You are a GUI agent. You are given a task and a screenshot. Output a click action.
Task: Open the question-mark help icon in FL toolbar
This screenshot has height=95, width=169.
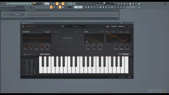tap(127, 4)
